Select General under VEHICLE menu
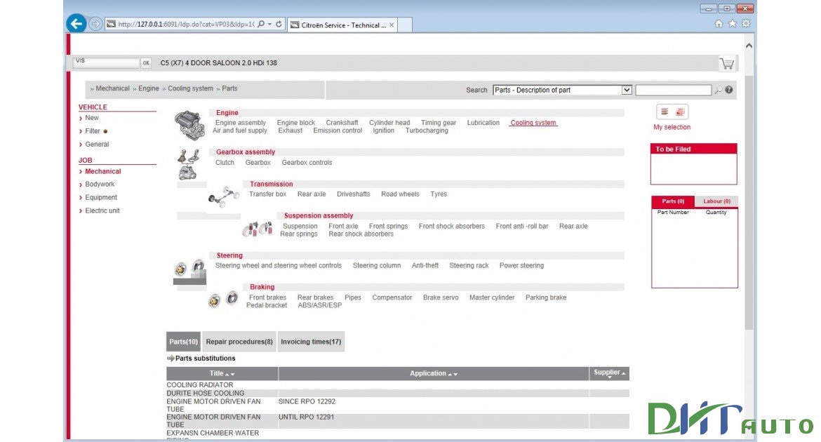This screenshot has height=442, width=821. coord(97,144)
